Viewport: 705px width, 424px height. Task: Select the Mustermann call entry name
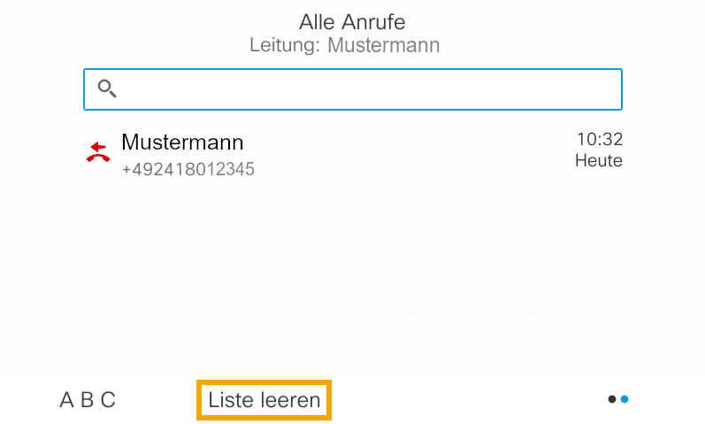182,143
